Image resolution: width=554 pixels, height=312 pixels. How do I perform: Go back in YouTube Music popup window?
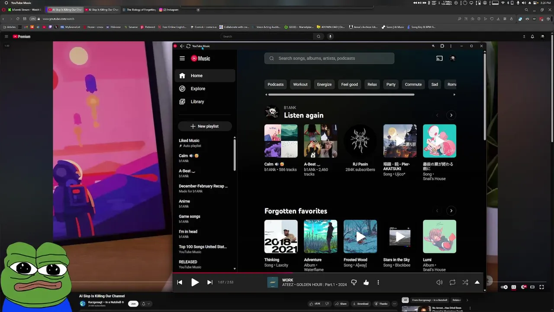point(182,46)
